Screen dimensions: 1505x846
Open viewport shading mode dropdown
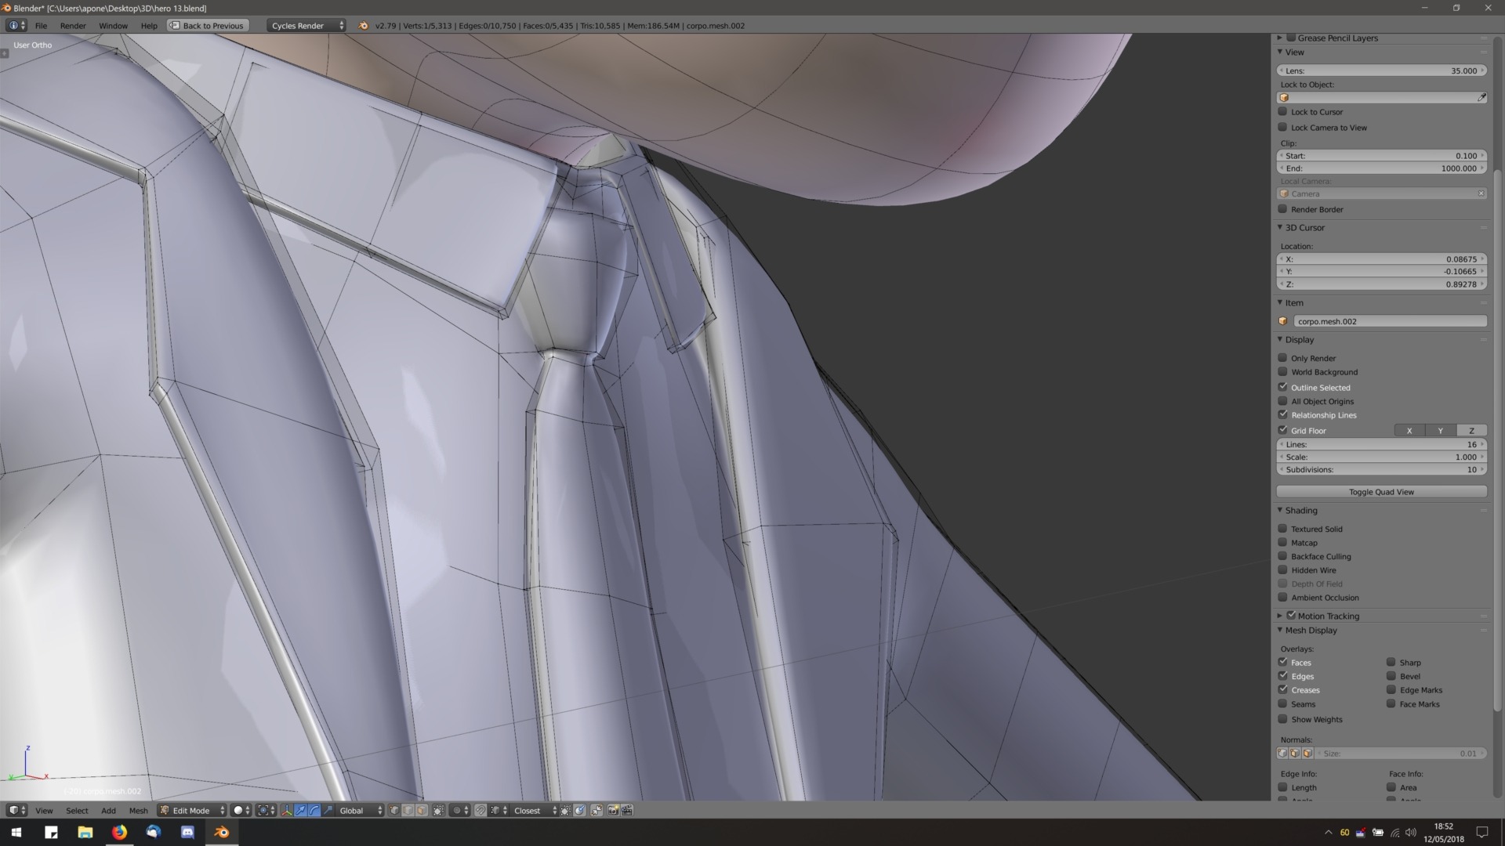(x=241, y=810)
